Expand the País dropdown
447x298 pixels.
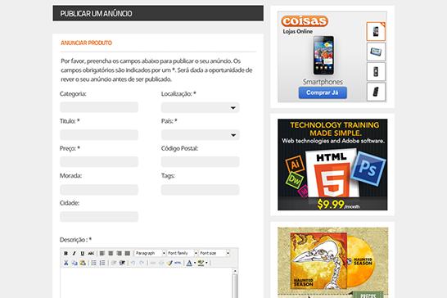[x=200, y=135]
